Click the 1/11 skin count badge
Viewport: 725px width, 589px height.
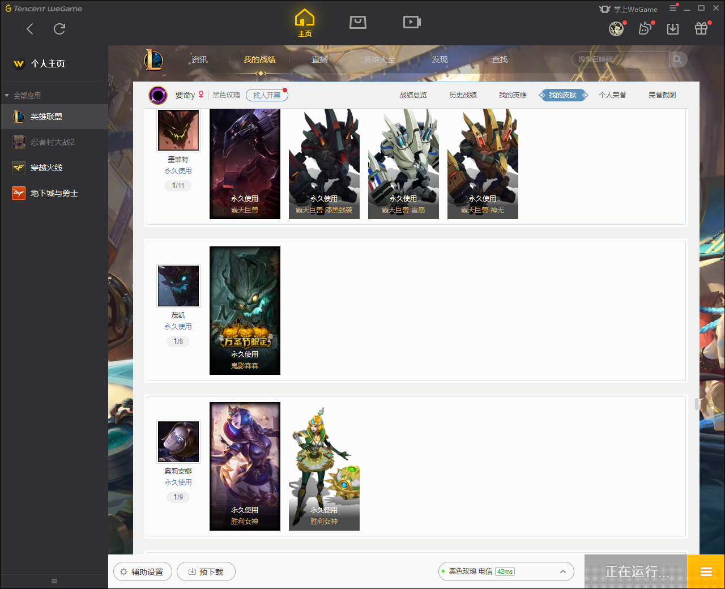coord(178,186)
